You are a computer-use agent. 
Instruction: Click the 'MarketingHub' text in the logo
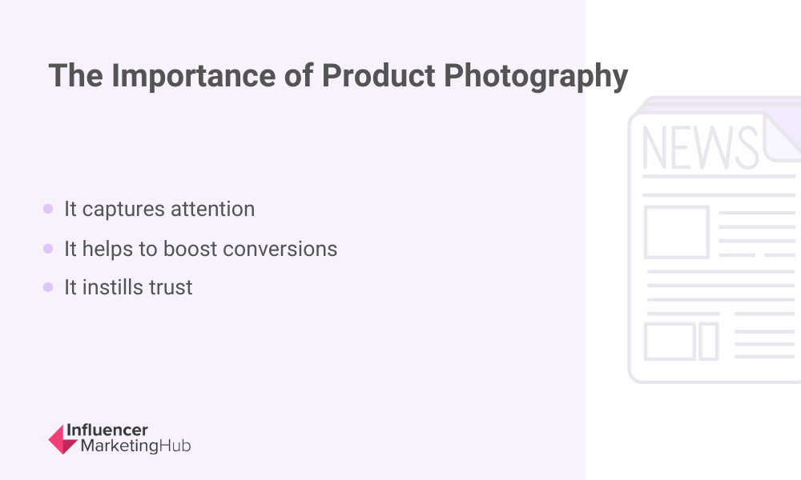coord(135,446)
